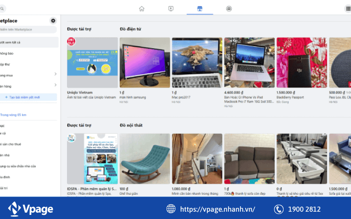Screen dimensions: 351x219
Task: Open the 'Trong vòng 65 km' location link
Action: coord(14,115)
